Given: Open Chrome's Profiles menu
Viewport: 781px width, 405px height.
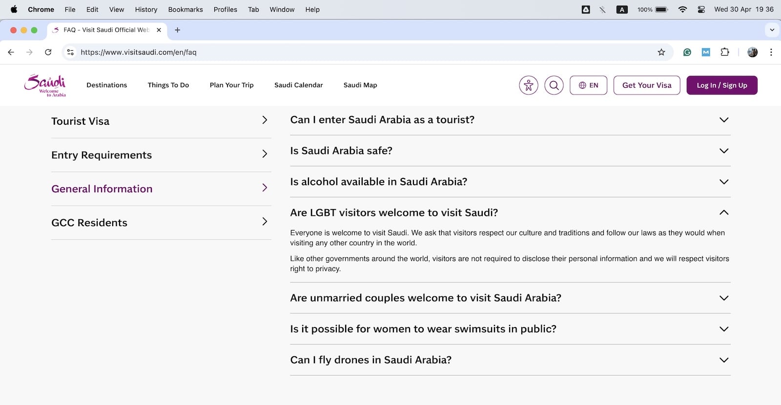Looking at the screenshot, I should click(x=226, y=9).
